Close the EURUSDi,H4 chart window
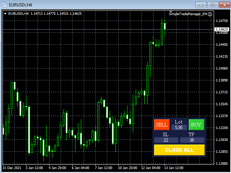Image resolution: width=231 pixels, height=173 pixels. point(225,5)
